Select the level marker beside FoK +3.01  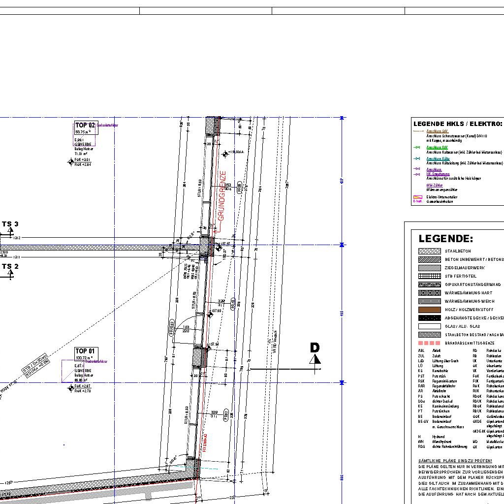(70, 162)
